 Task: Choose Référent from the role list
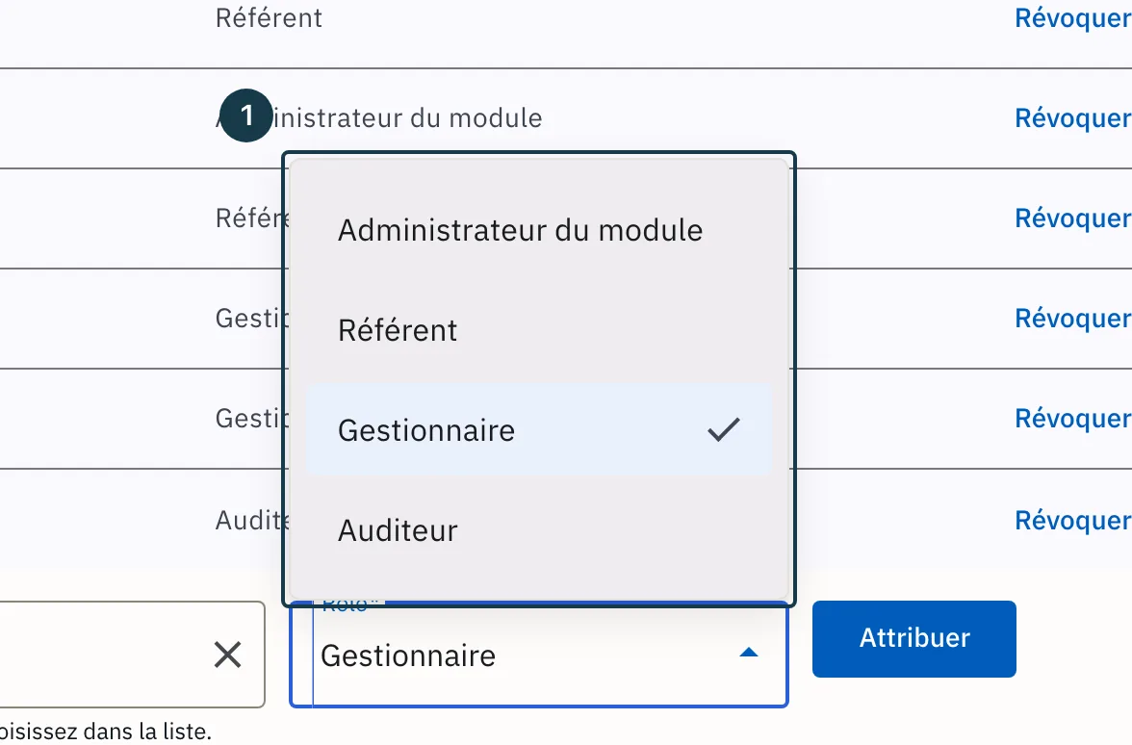(539, 330)
